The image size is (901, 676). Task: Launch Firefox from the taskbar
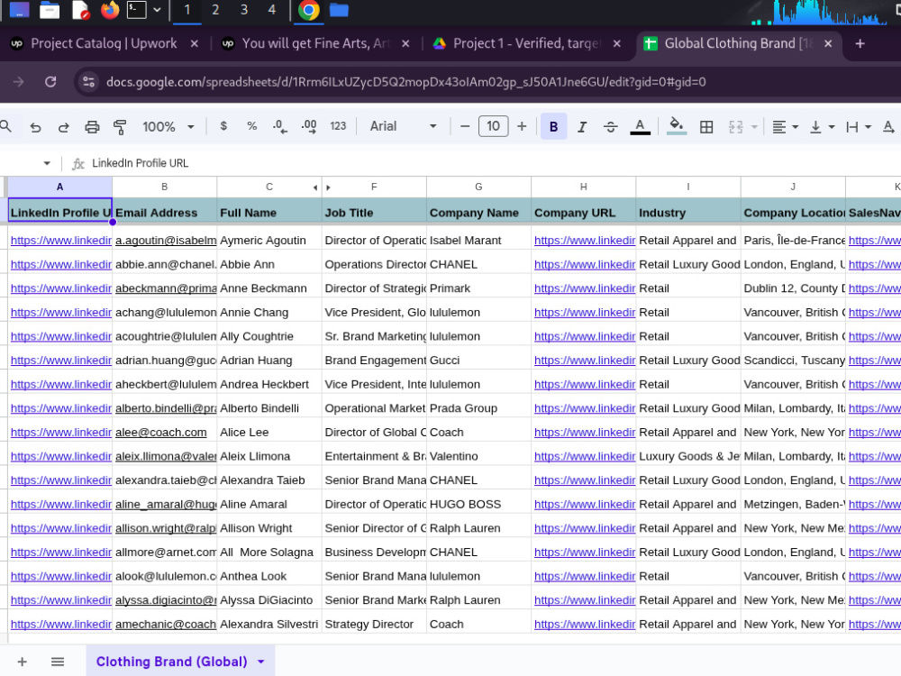[109, 10]
